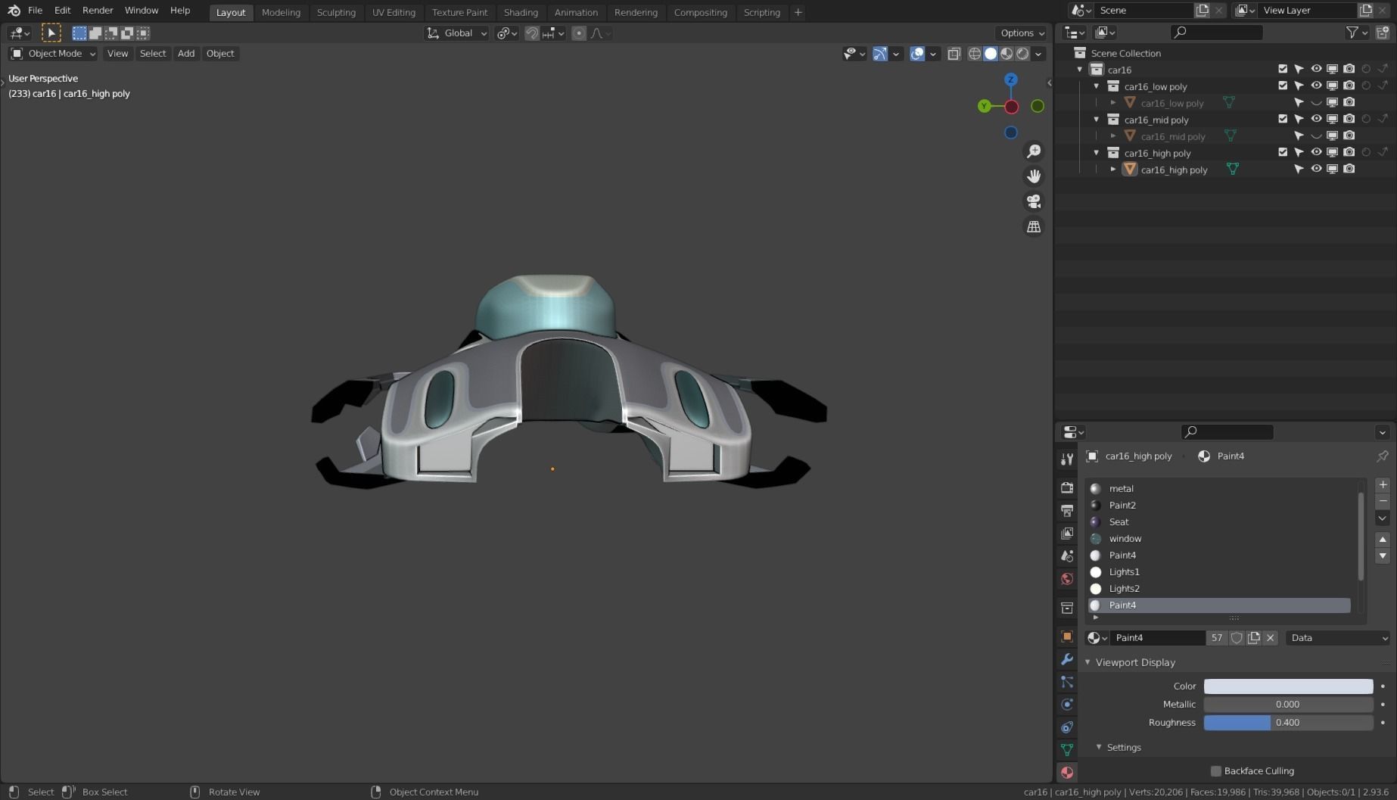The image size is (1397, 800).
Task: Move material slot up with arrow
Action: [x=1383, y=540]
